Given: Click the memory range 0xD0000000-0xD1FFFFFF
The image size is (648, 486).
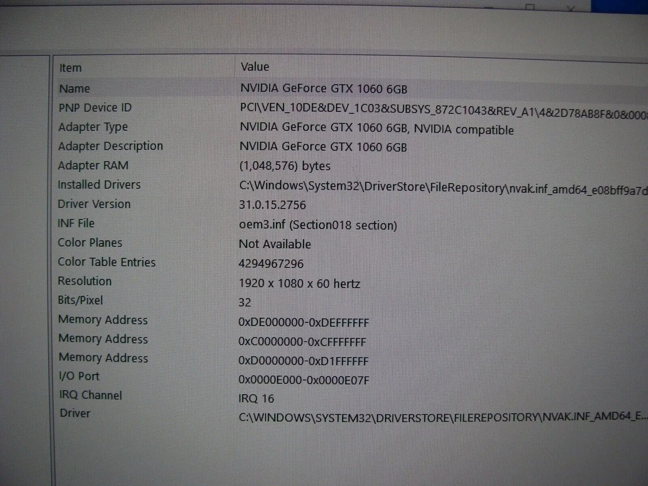Looking at the screenshot, I should tap(303, 360).
